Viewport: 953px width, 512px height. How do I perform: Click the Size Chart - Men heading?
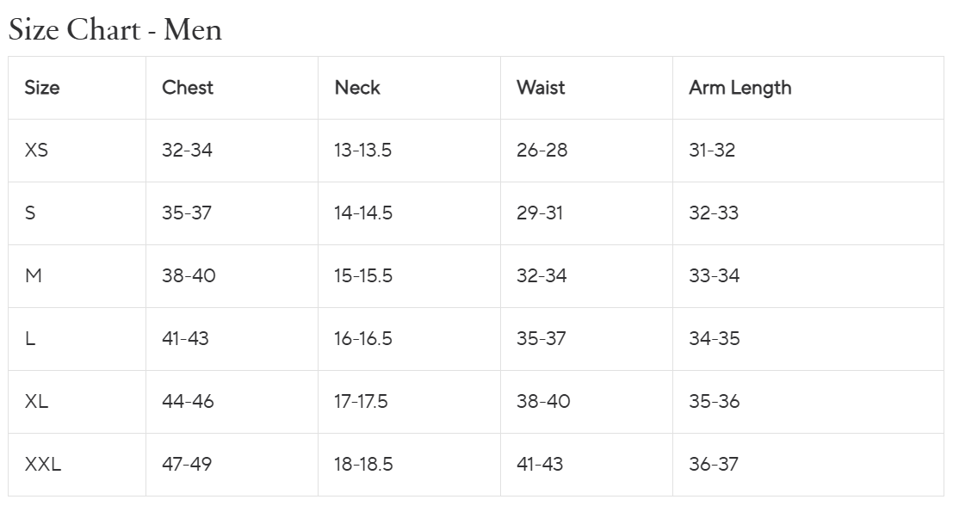pos(115,30)
